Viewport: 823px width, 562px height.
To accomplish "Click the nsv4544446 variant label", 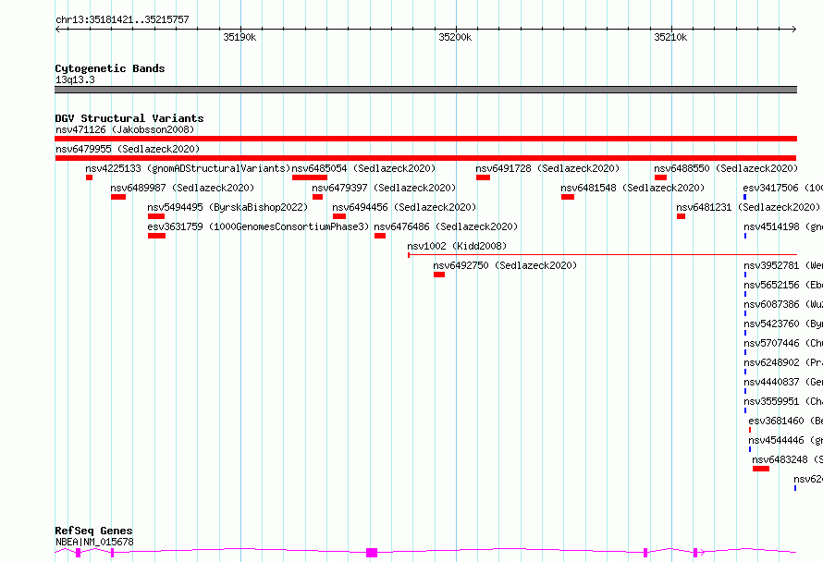I will pos(786,440).
